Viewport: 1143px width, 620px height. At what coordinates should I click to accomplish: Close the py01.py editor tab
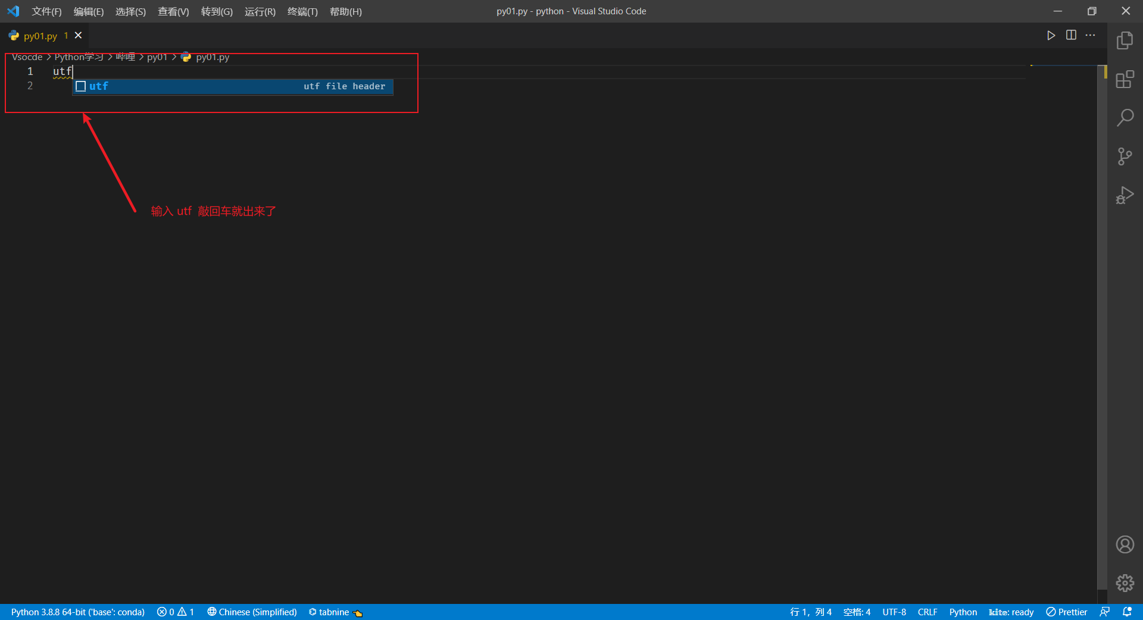coord(78,36)
